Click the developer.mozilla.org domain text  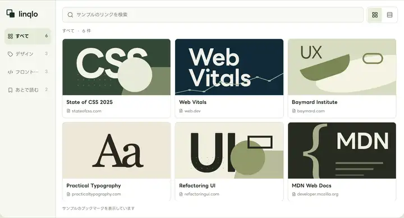[318, 194]
